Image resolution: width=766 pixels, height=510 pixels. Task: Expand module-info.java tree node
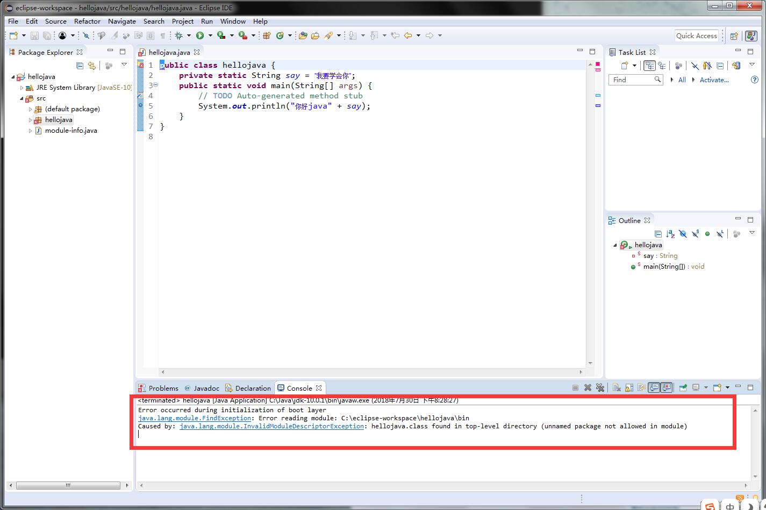(30, 131)
